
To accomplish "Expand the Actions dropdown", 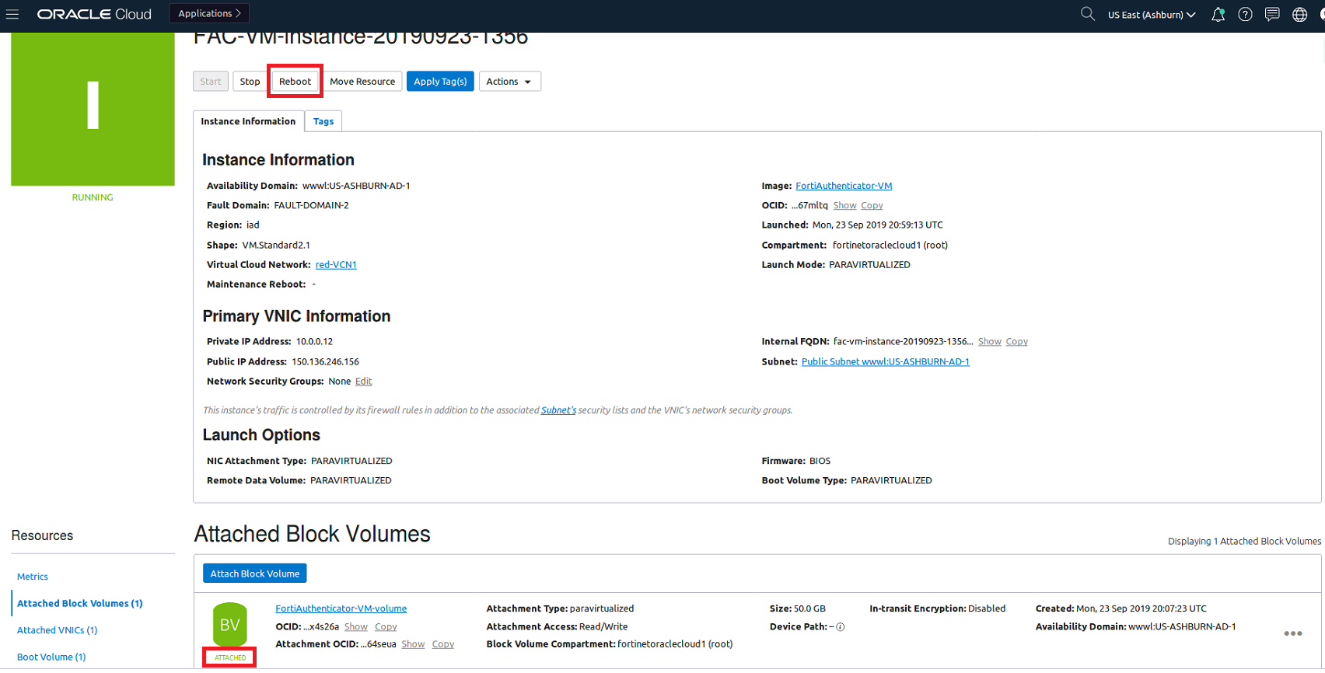I will tap(509, 82).
